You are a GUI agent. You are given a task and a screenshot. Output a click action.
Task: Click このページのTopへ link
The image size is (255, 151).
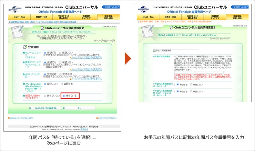tap(107, 118)
